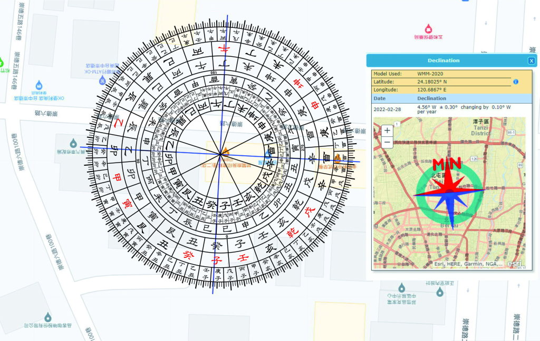Click the blue info icon beside Latitude

coord(516,82)
